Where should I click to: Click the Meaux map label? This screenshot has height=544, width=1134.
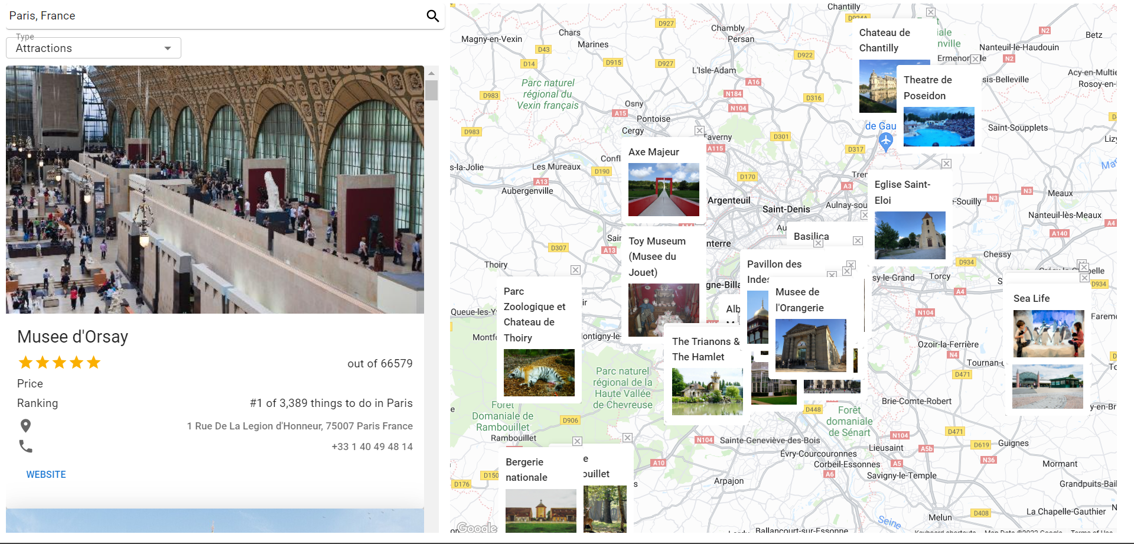[1060, 193]
